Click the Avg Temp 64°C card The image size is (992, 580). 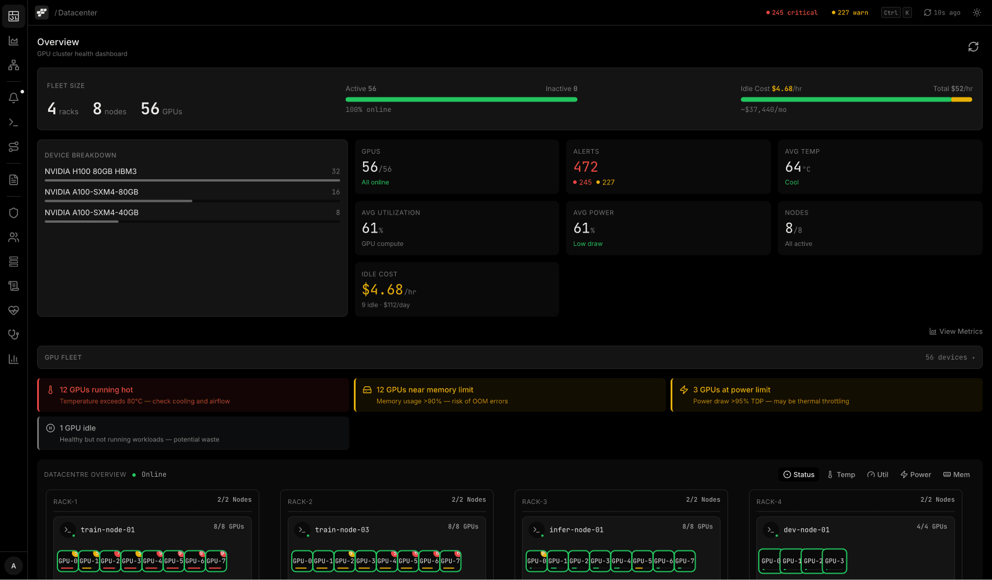(880, 166)
